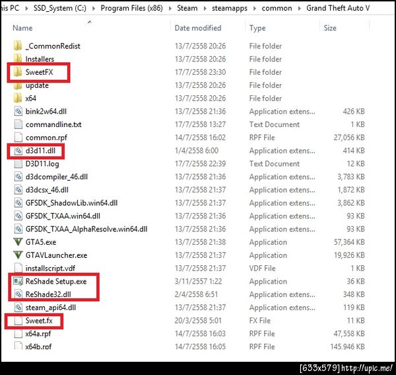Click date 3/11/2557 1:22
Screen dimensions: 396x375
198,281
